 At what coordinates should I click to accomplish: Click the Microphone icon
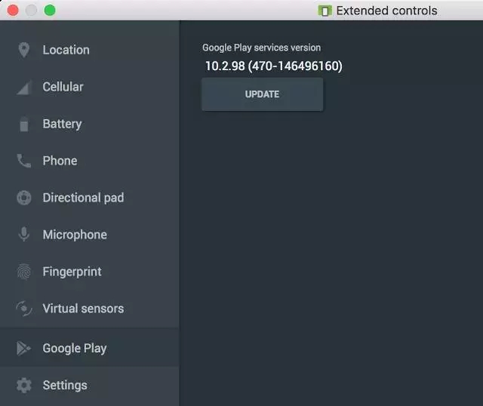click(x=24, y=235)
